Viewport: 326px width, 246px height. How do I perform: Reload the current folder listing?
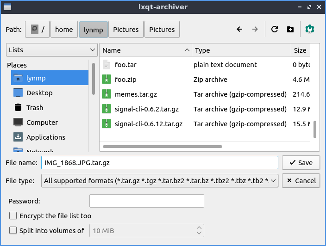(x=275, y=29)
